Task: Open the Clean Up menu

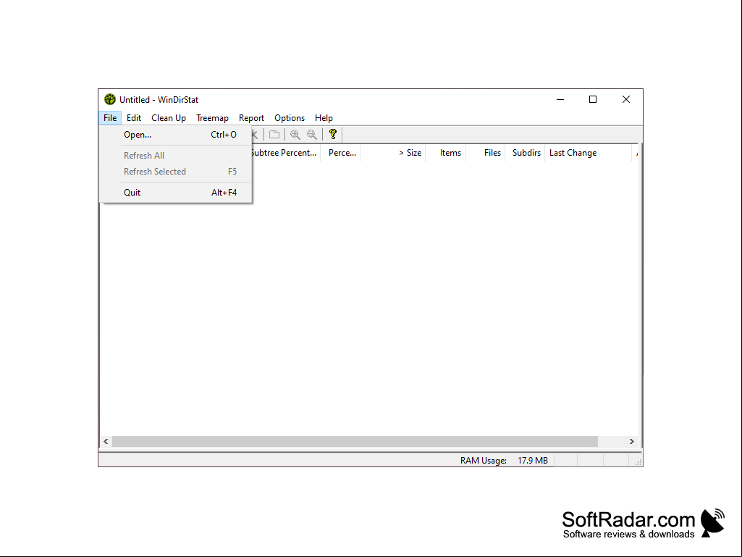Action: point(169,118)
